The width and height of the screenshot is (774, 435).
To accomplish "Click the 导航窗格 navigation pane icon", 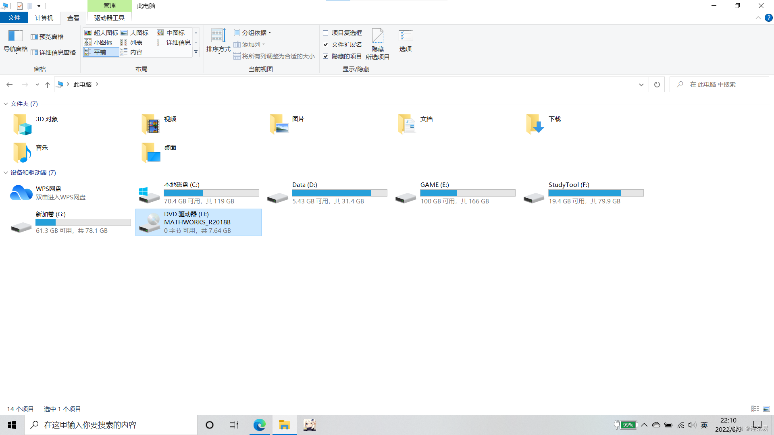I will 15,36.
